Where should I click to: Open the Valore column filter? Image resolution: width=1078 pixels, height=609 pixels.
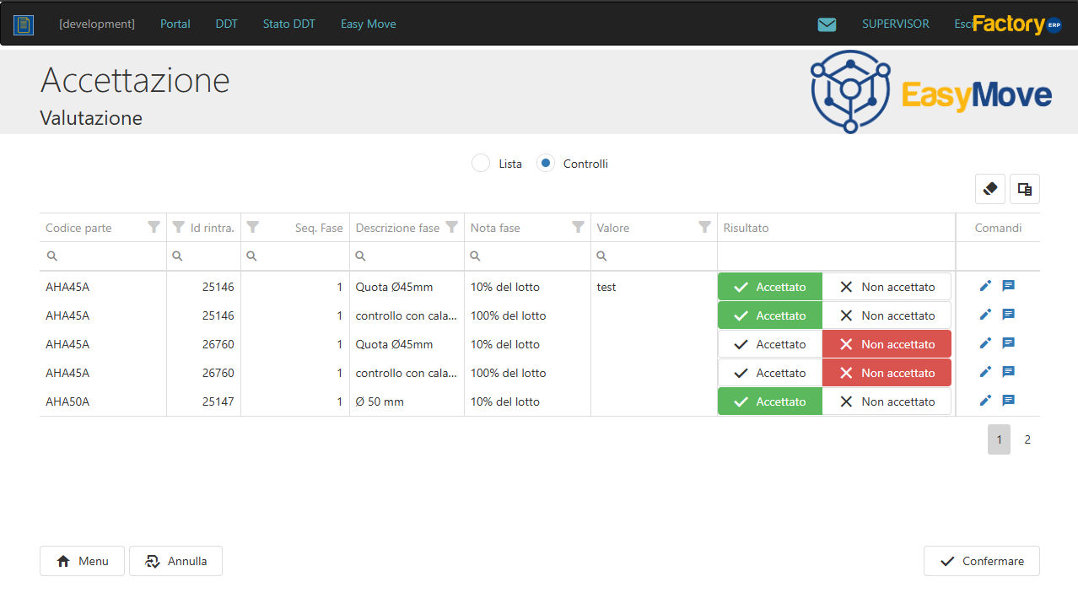point(704,227)
